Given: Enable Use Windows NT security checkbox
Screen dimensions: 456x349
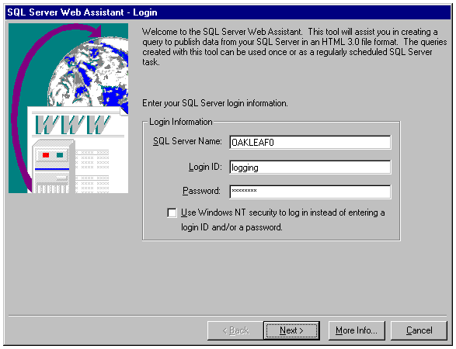Looking at the screenshot, I should [172, 213].
